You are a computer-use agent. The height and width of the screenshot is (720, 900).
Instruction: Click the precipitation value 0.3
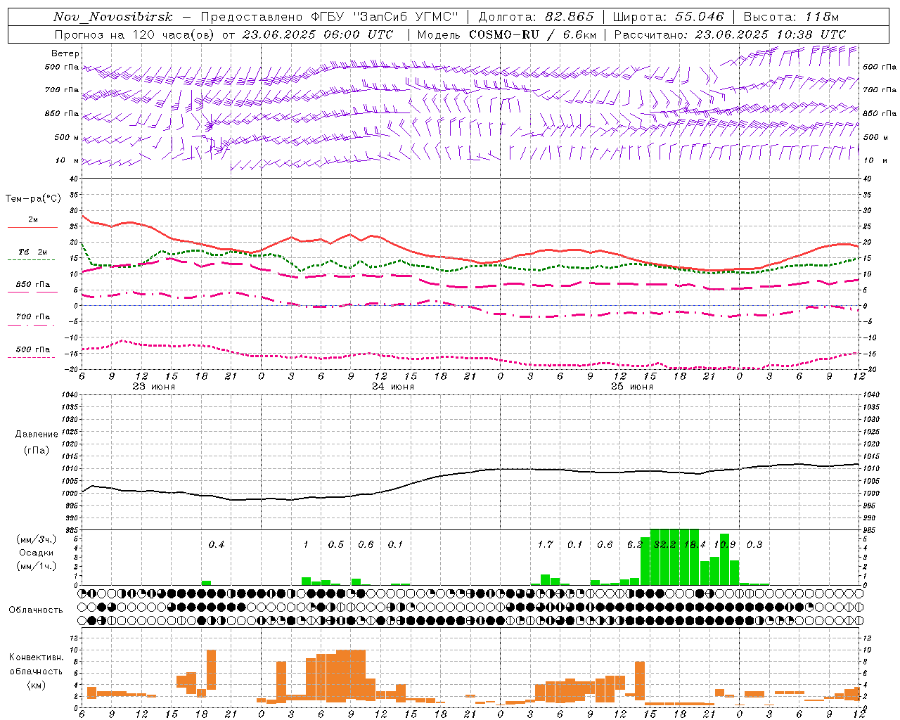[x=754, y=544]
